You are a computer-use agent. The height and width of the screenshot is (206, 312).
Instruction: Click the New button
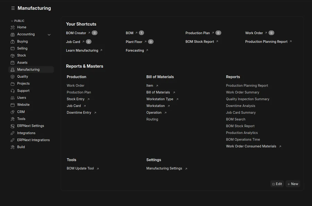[x=293, y=184]
